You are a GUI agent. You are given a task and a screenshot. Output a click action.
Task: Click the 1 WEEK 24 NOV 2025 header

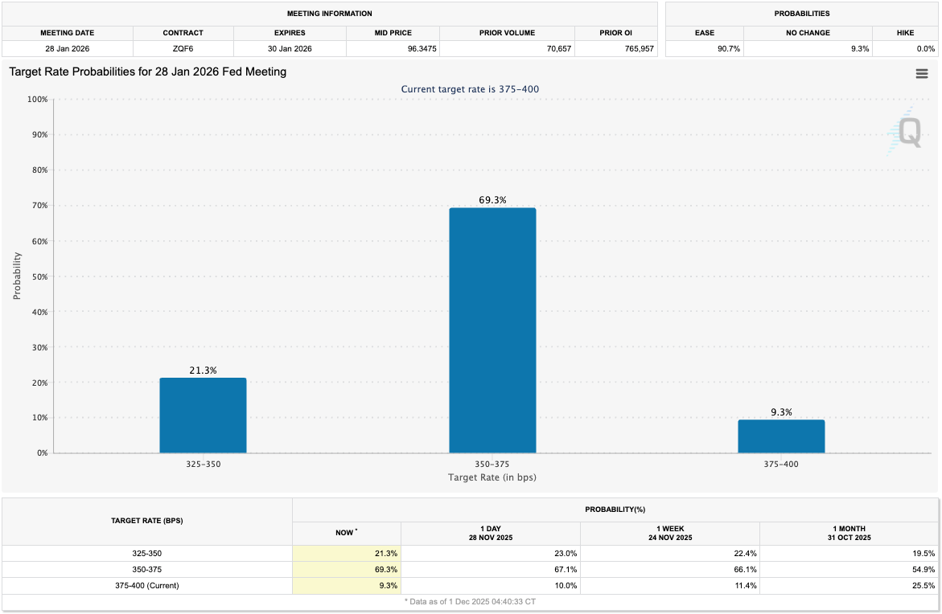click(670, 533)
